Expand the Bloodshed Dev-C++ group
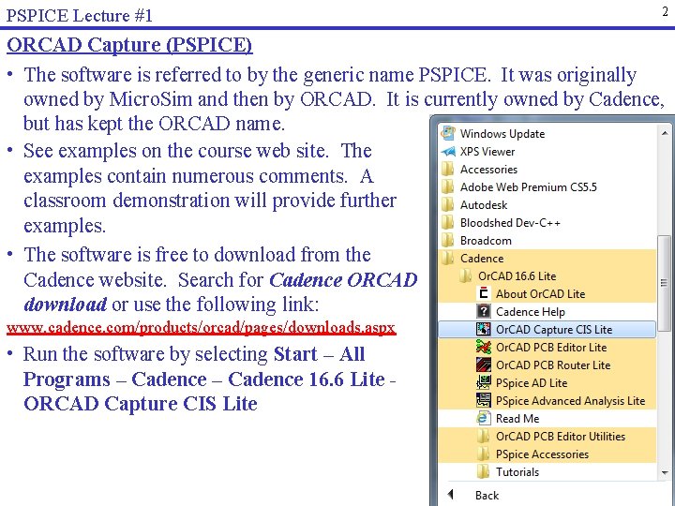This screenshot has height=506, width=675. click(x=547, y=222)
